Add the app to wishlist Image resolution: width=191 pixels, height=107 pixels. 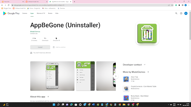pos(59,47)
